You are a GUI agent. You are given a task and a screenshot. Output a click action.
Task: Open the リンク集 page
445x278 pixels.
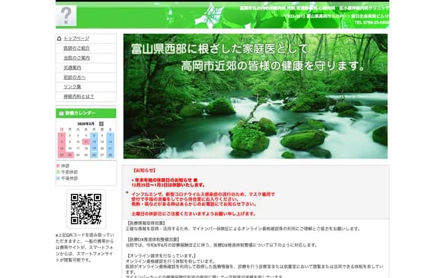tap(72, 87)
